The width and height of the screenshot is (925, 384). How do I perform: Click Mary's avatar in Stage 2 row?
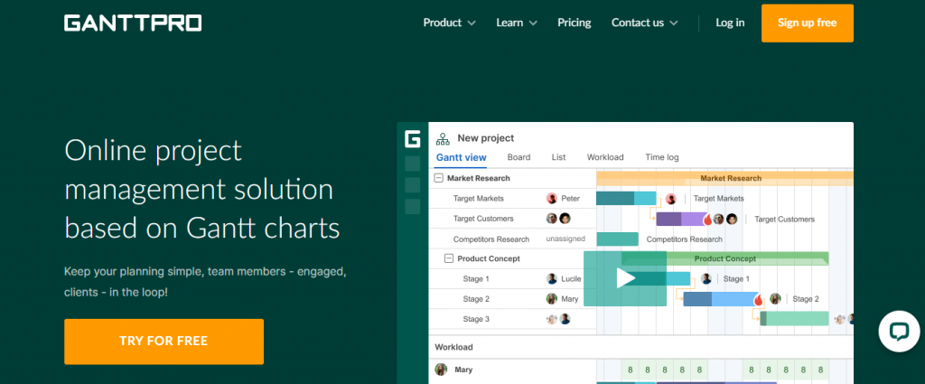click(x=552, y=299)
